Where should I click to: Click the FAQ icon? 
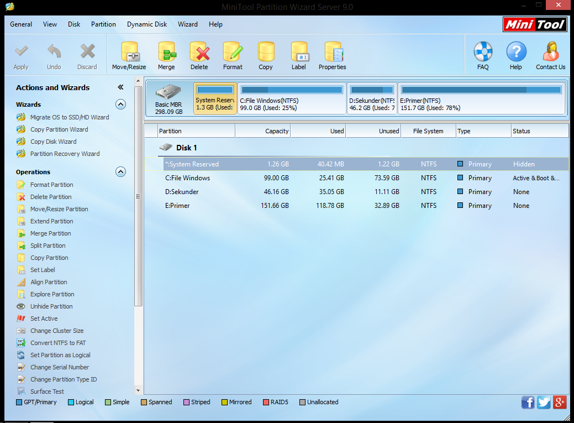pos(483,55)
